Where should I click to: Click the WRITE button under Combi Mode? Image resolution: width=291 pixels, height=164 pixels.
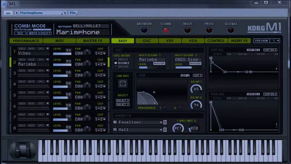(x=33, y=33)
